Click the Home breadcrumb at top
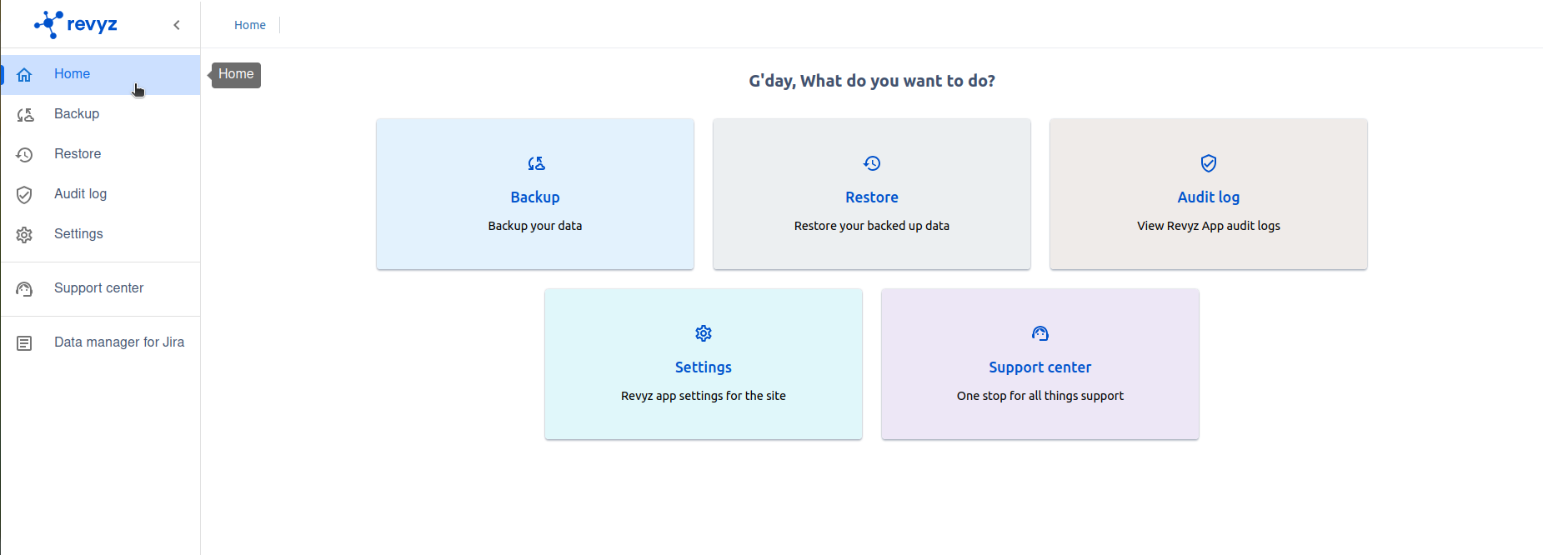The height and width of the screenshot is (555, 1543). coord(250,25)
